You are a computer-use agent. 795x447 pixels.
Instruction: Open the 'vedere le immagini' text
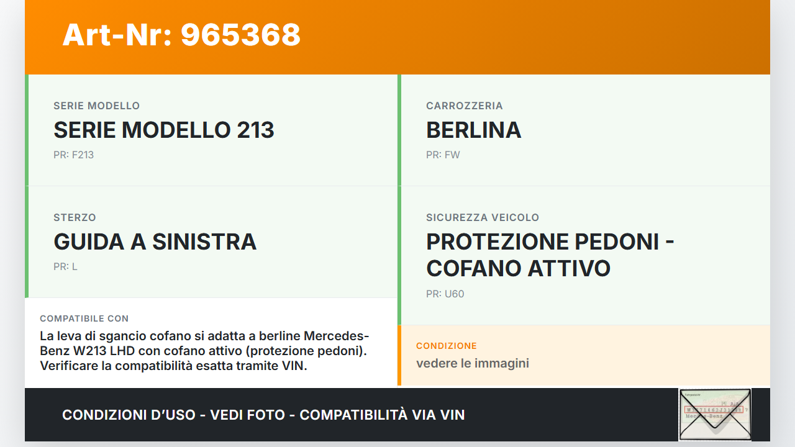tap(472, 363)
